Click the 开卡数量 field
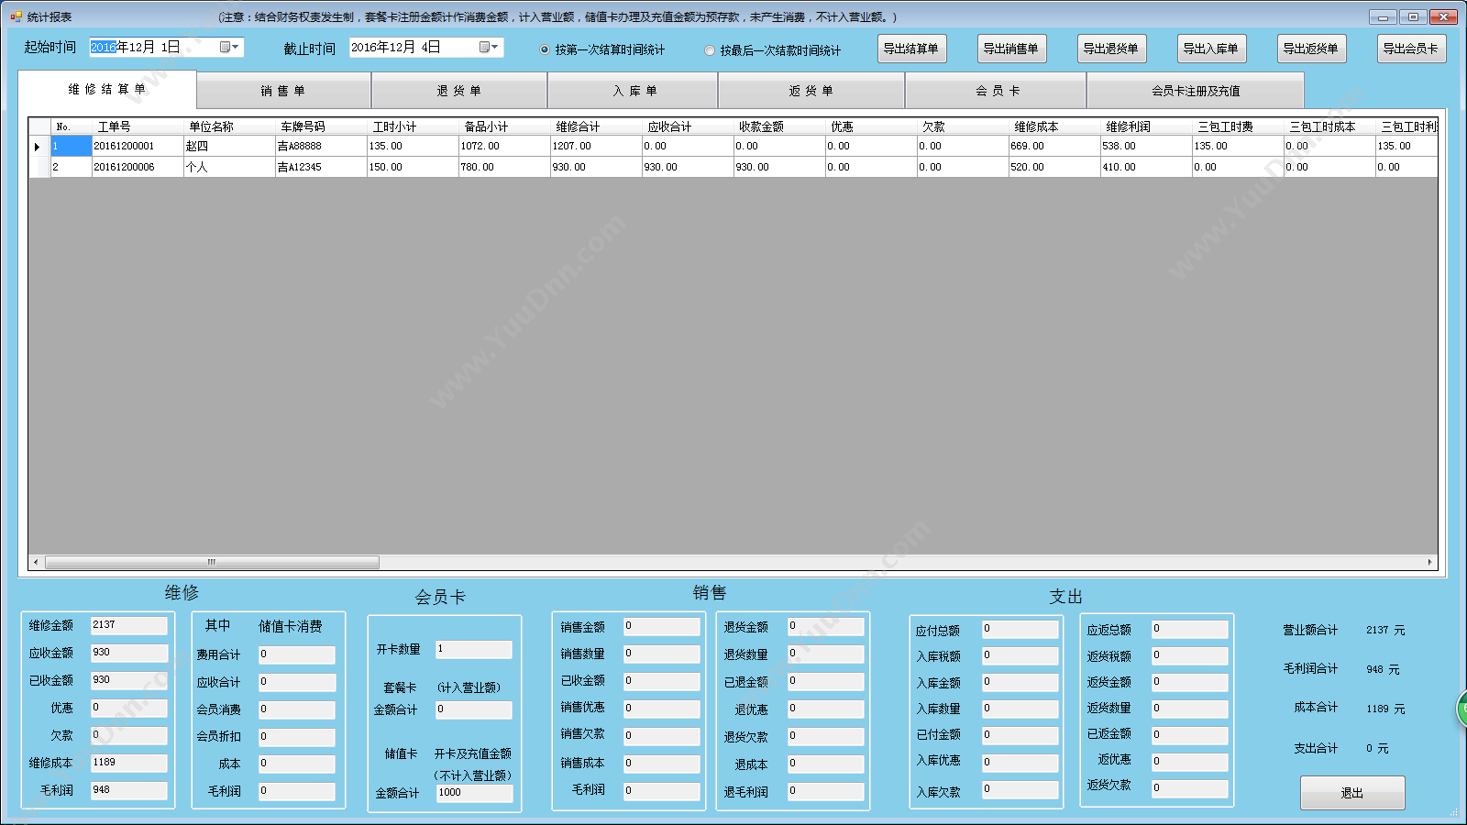 click(x=473, y=649)
